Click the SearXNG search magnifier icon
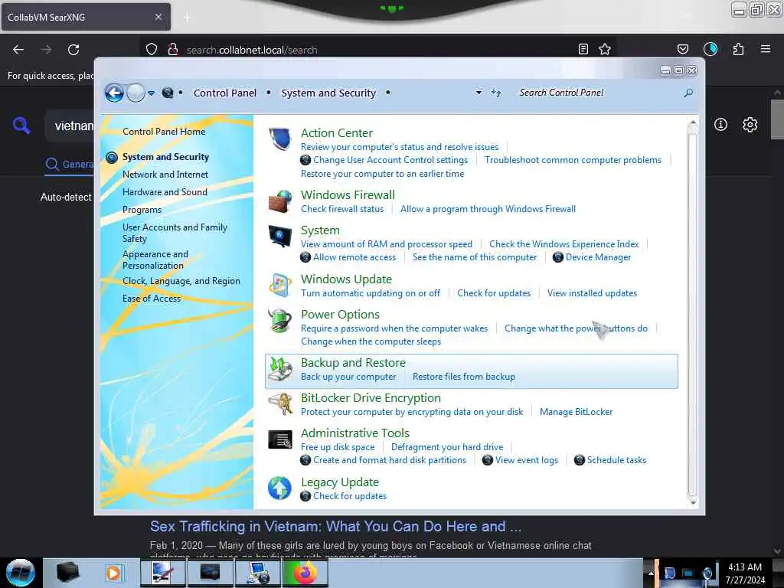The width and height of the screenshot is (784, 588). click(x=21, y=126)
